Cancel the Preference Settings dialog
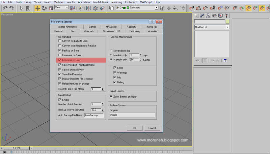Viewport: 270px width, 154px height. coord(153,128)
